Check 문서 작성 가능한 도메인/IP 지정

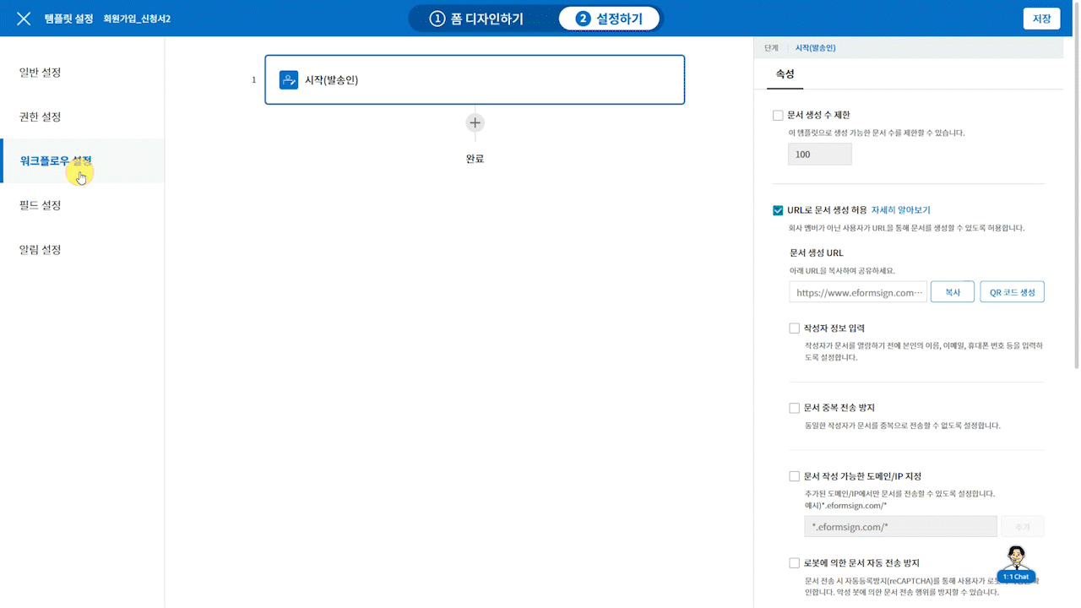[794, 476]
